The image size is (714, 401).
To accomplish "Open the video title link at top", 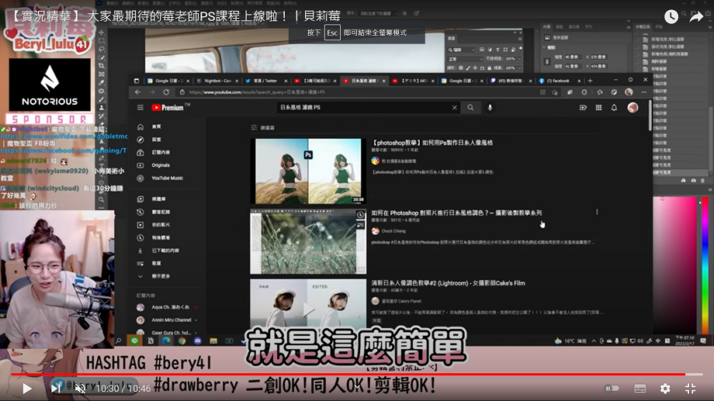I will [x=174, y=16].
